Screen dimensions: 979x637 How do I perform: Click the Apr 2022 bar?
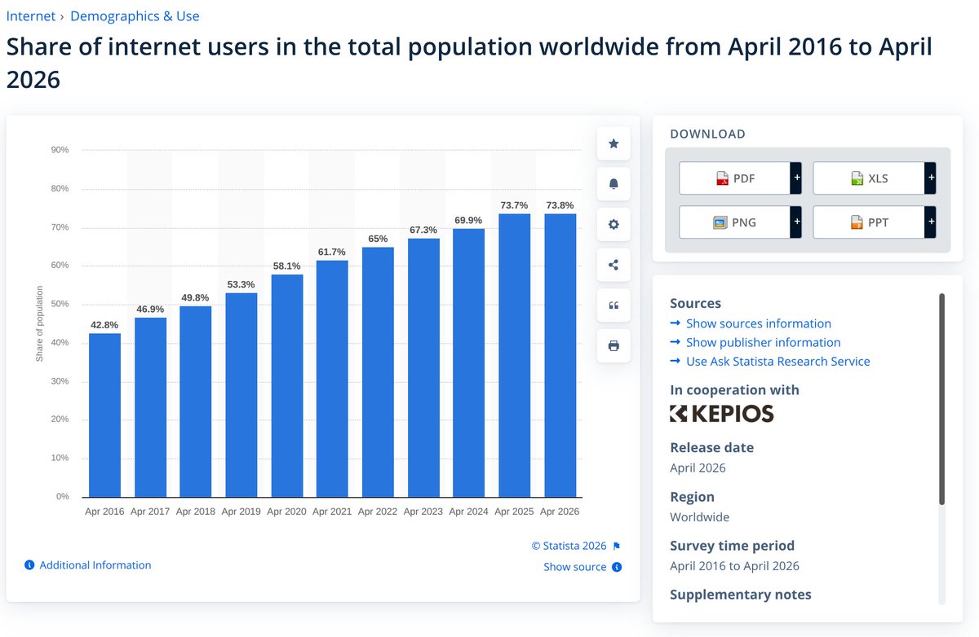[378, 372]
